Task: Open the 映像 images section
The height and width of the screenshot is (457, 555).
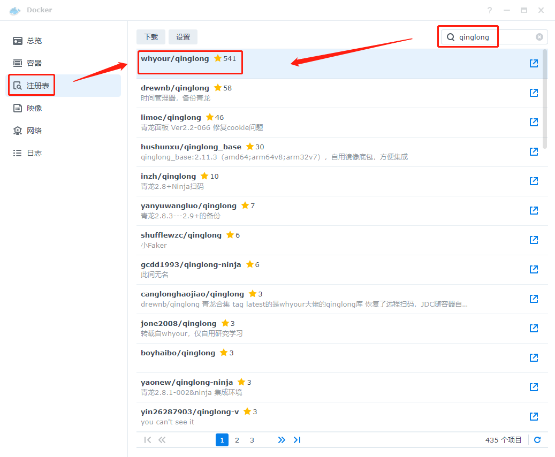Action: coord(34,108)
